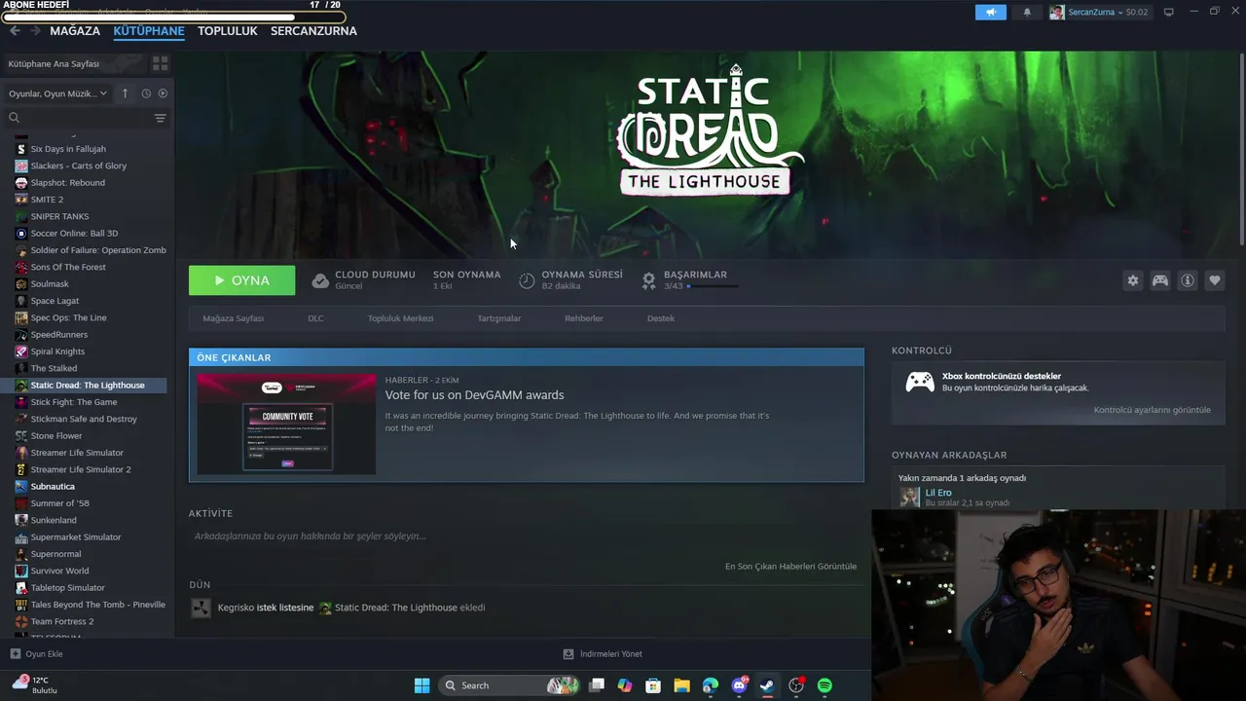Click the play time clock icon
This screenshot has width=1246, height=701.
point(527,280)
